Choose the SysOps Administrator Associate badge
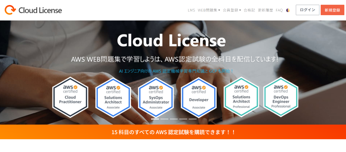 (x=156, y=97)
